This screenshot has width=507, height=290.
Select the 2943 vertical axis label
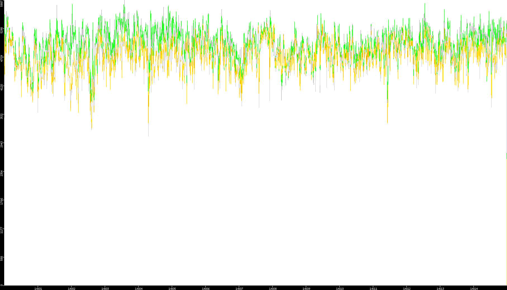(2, 144)
